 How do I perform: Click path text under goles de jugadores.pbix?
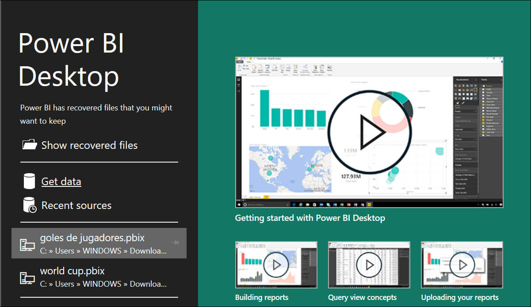click(103, 251)
